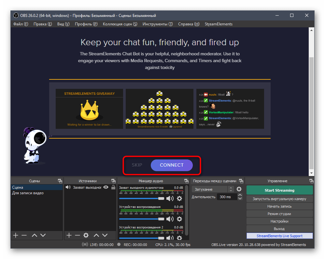The width and height of the screenshot is (325, 259).
Task: Move the scene down in the list
Action: 43,235
